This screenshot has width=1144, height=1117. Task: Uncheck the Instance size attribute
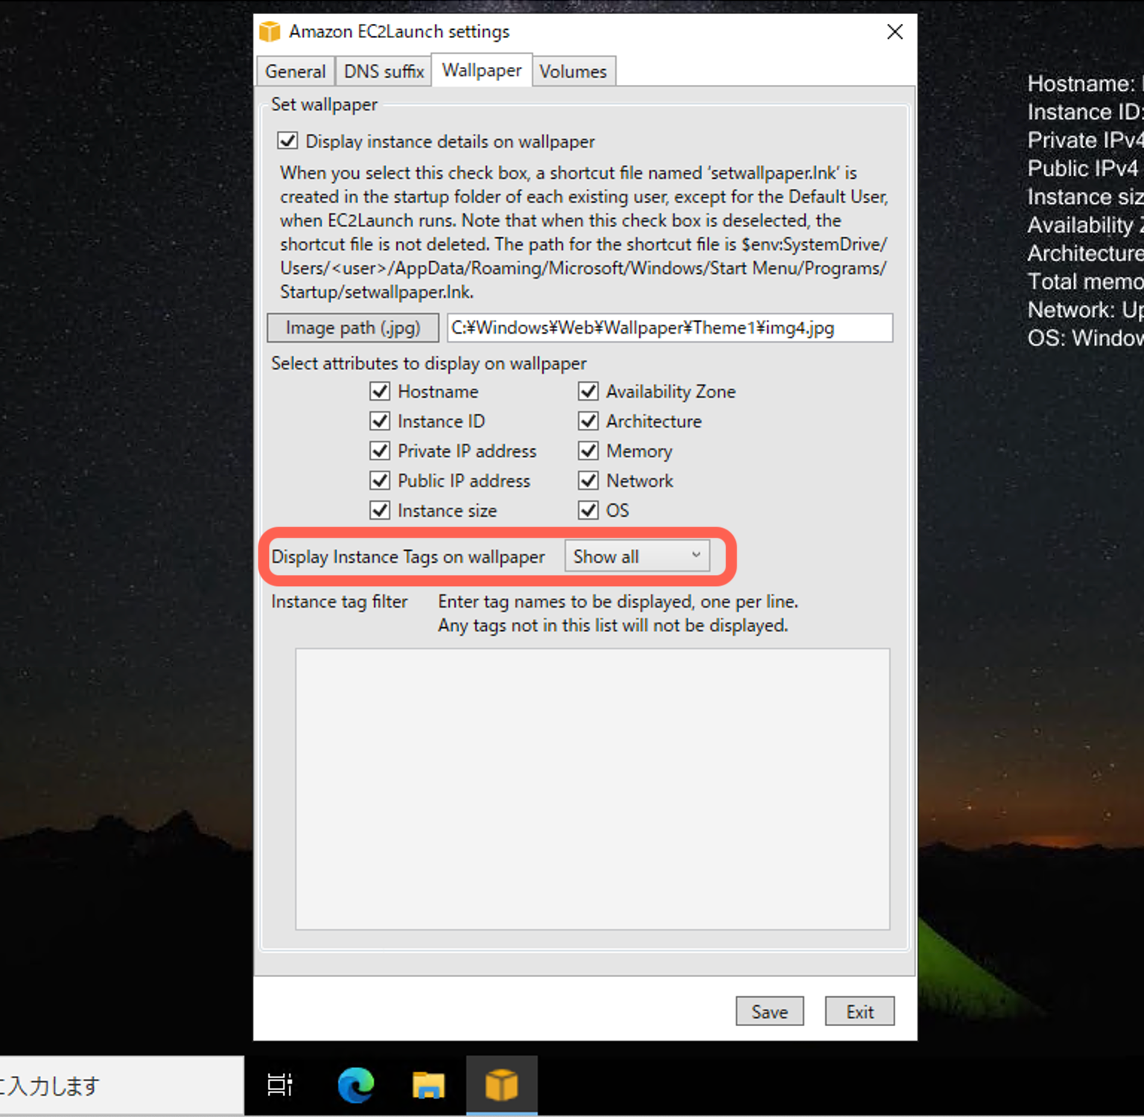coord(380,510)
